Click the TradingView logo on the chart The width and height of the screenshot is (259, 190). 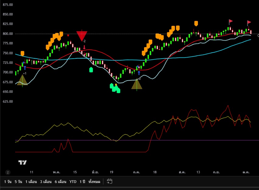[22, 162]
